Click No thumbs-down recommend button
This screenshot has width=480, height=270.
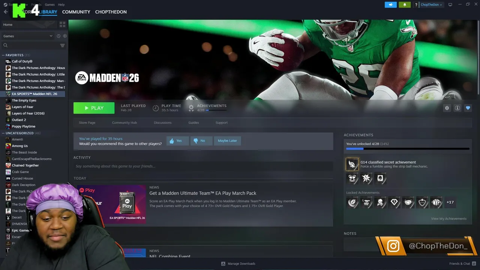coord(201,141)
